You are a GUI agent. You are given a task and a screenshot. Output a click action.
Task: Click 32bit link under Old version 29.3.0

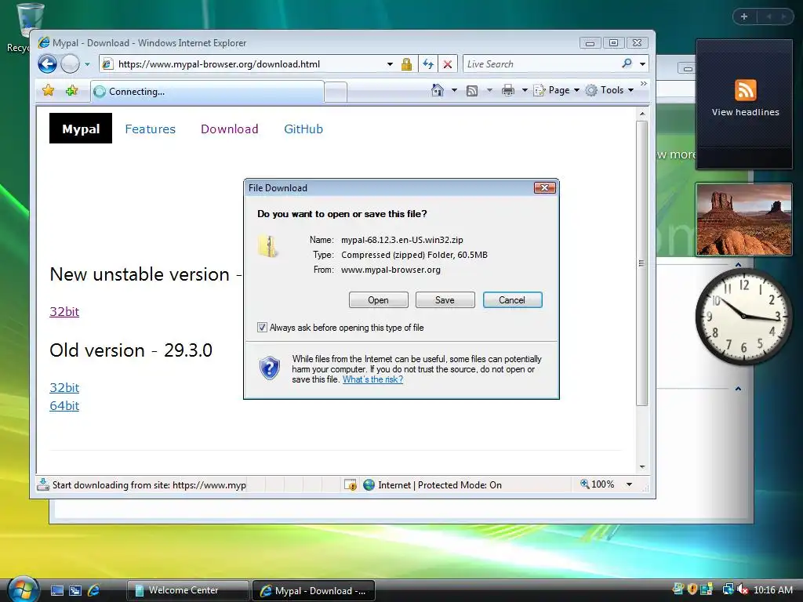point(64,387)
